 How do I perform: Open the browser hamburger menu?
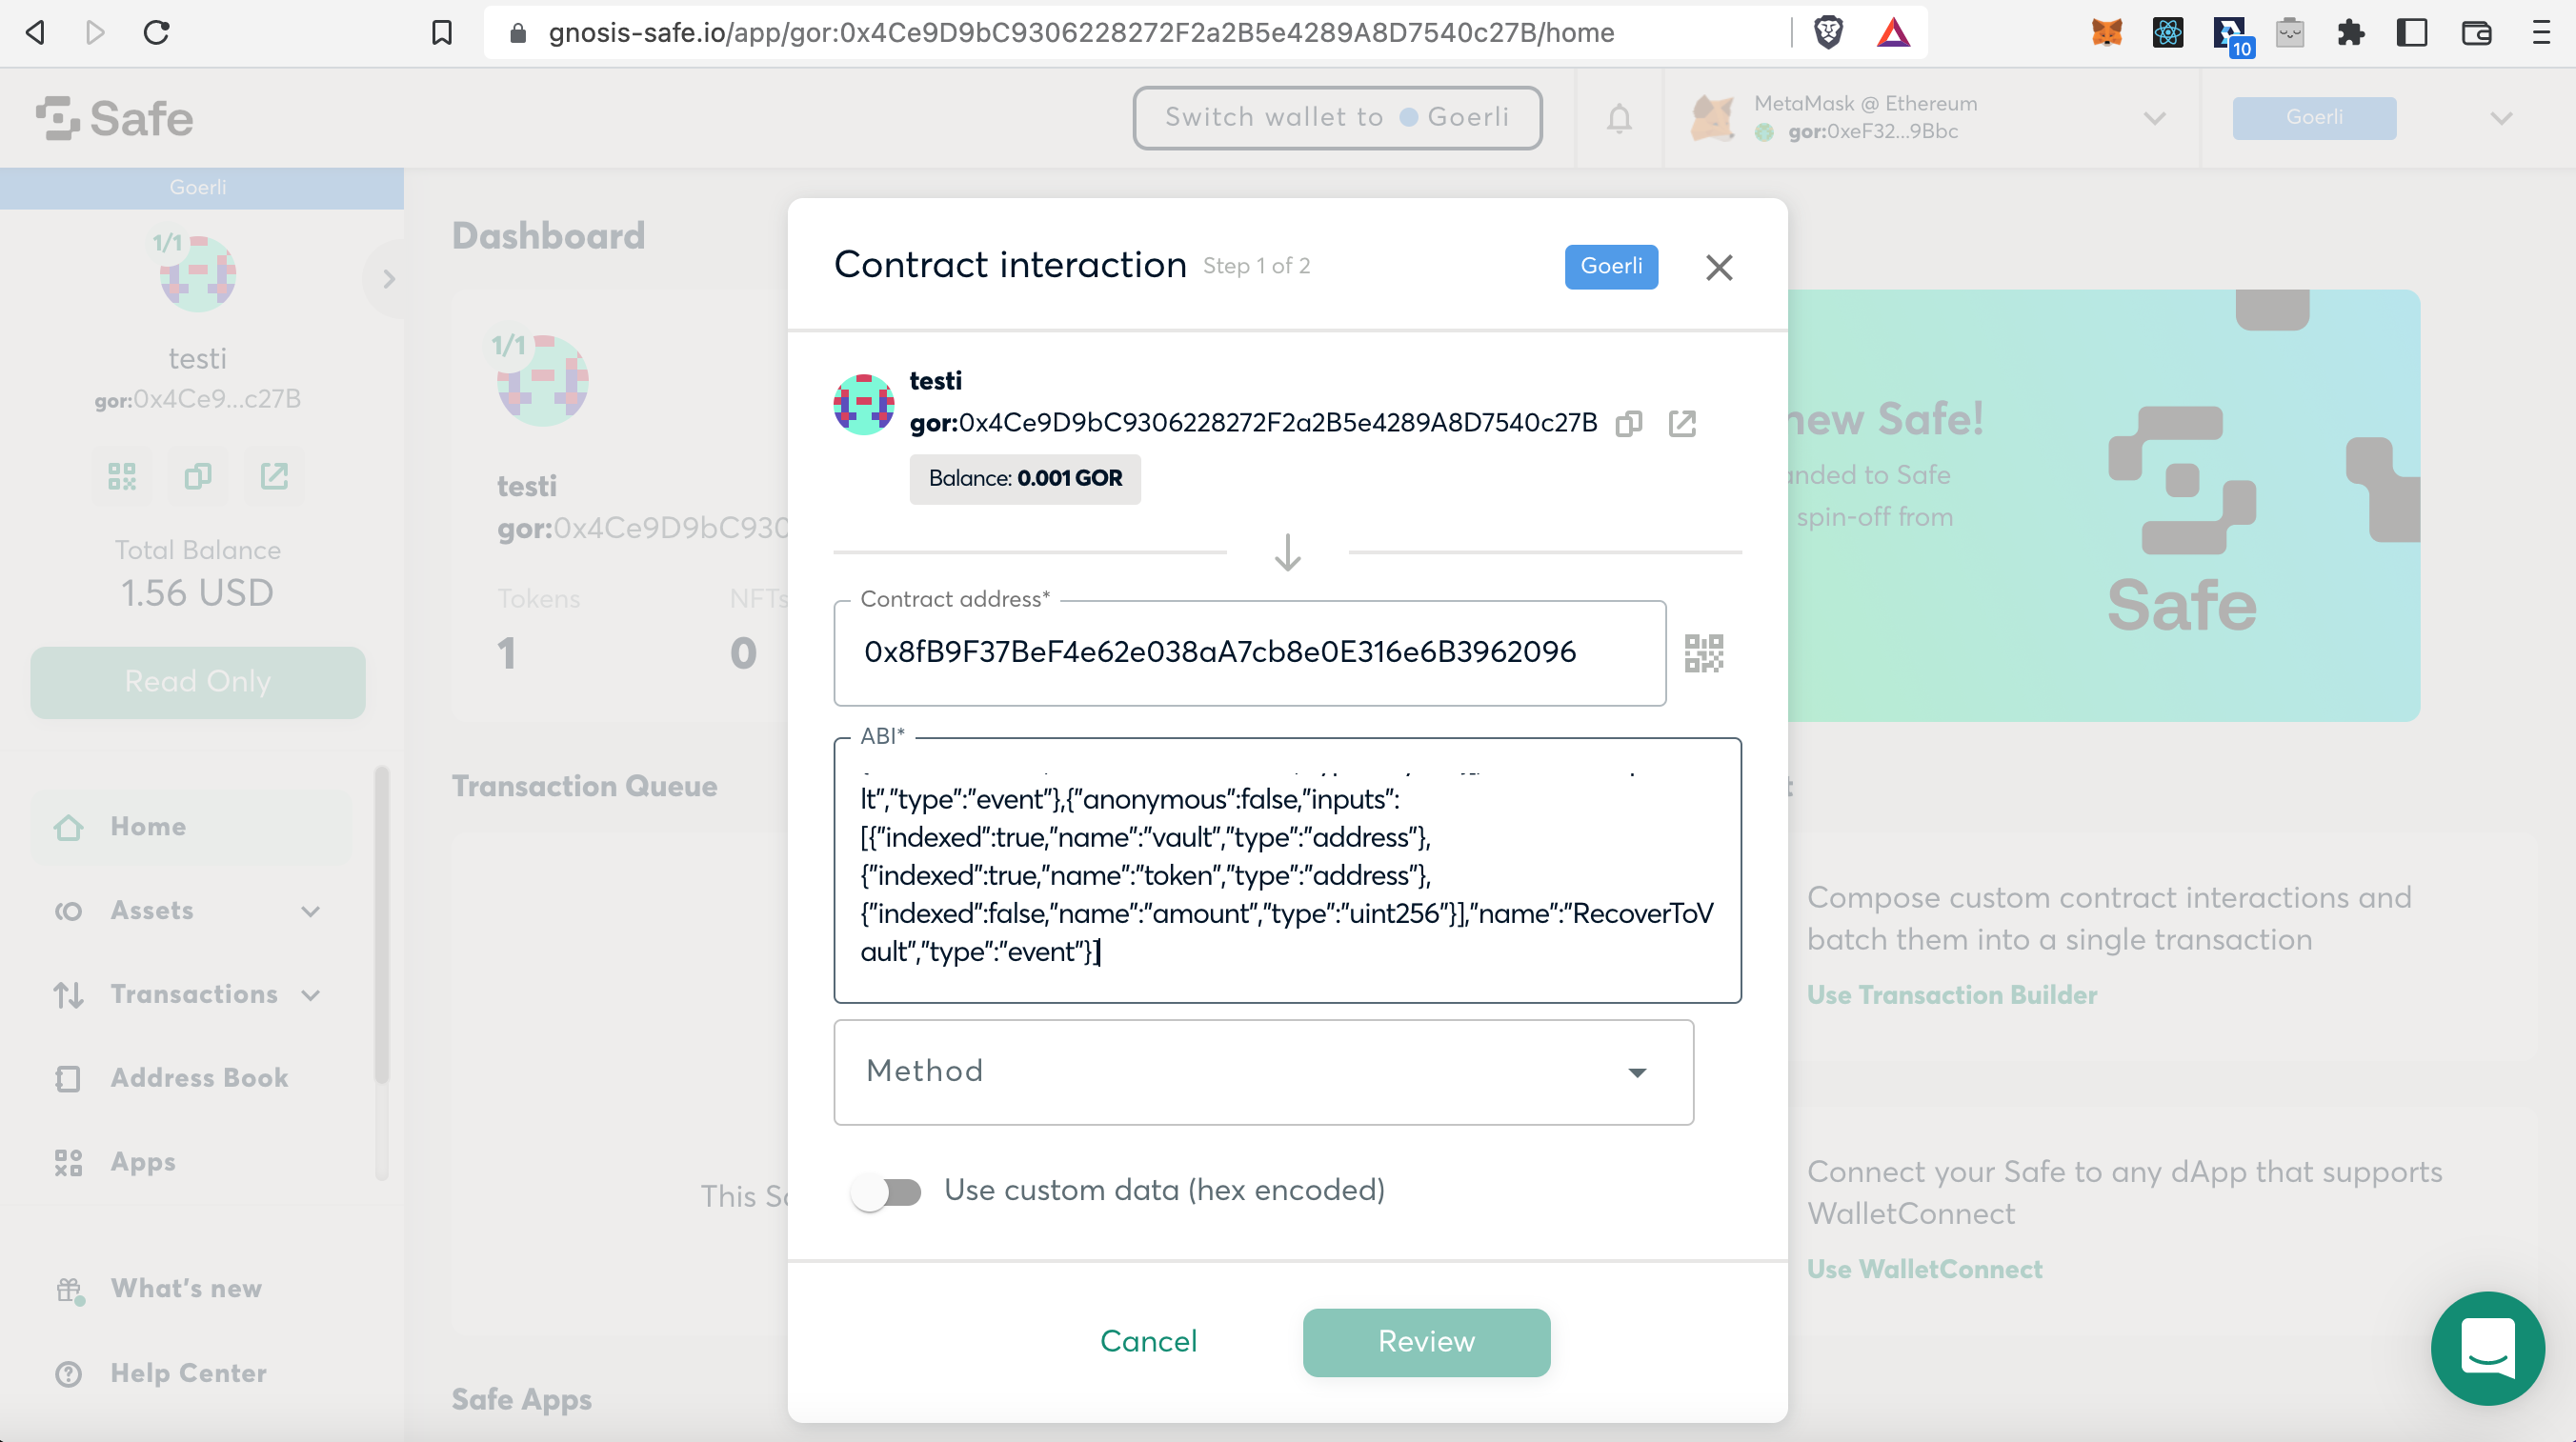pos(2541,33)
